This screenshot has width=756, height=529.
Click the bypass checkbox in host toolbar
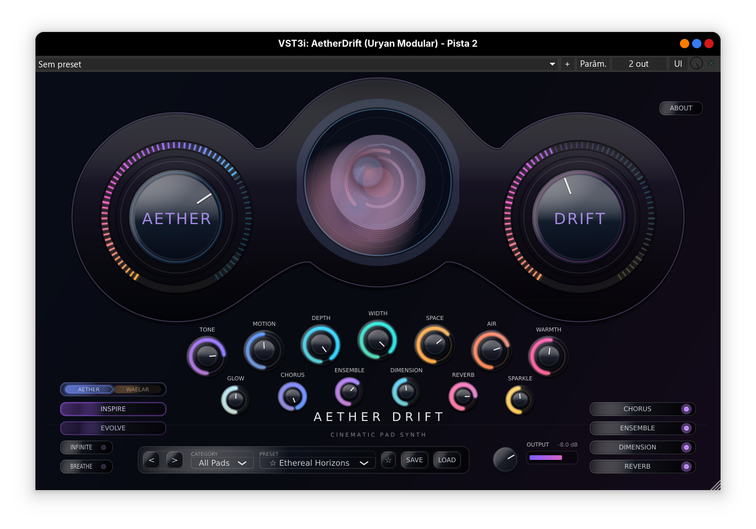(711, 64)
